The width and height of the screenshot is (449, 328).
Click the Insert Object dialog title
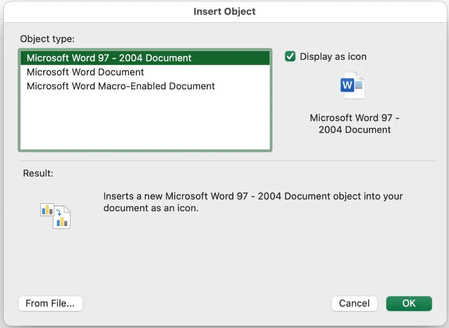224,11
